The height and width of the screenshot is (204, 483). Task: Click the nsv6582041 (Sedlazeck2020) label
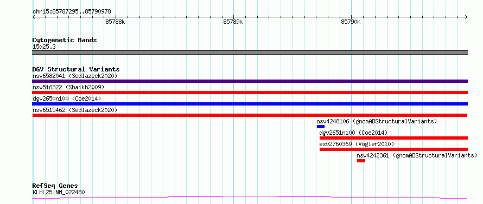(75, 76)
